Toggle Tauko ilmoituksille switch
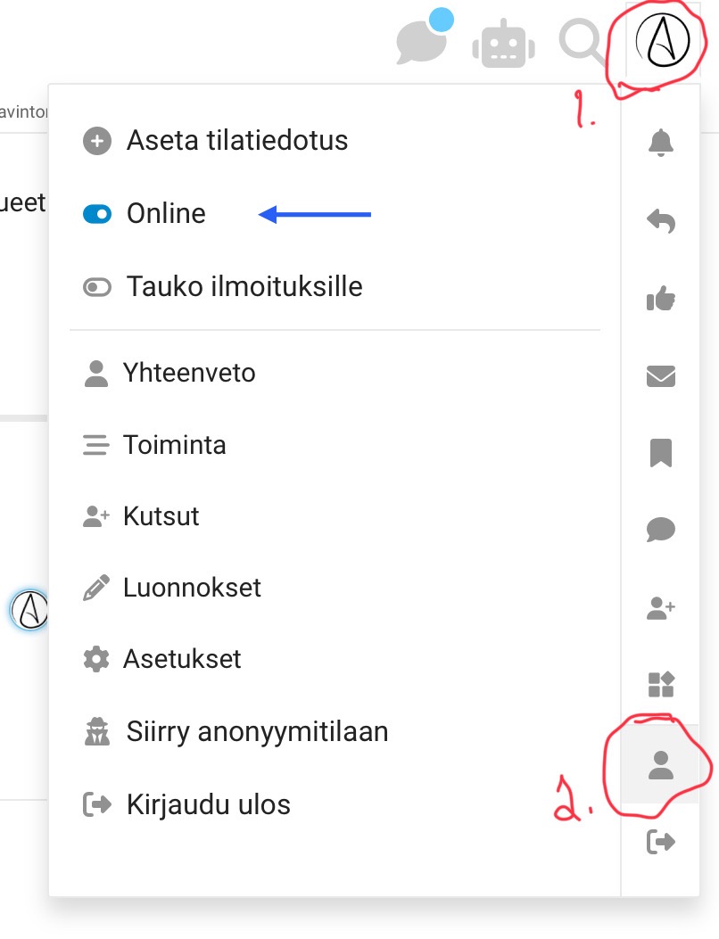719x939 pixels. point(97,287)
